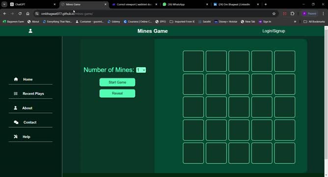Viewport: 328px width, 177px height.
Task: Open Recent Plays list icon
Action: [x=16, y=93]
